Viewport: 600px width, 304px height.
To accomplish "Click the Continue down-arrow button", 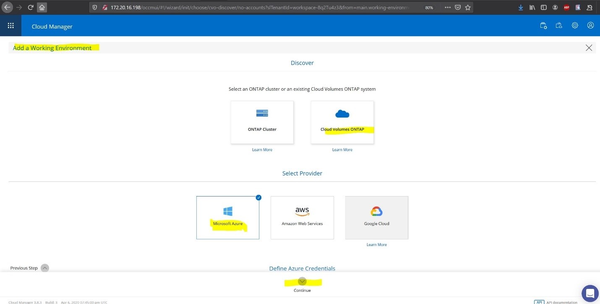I will click(x=302, y=281).
